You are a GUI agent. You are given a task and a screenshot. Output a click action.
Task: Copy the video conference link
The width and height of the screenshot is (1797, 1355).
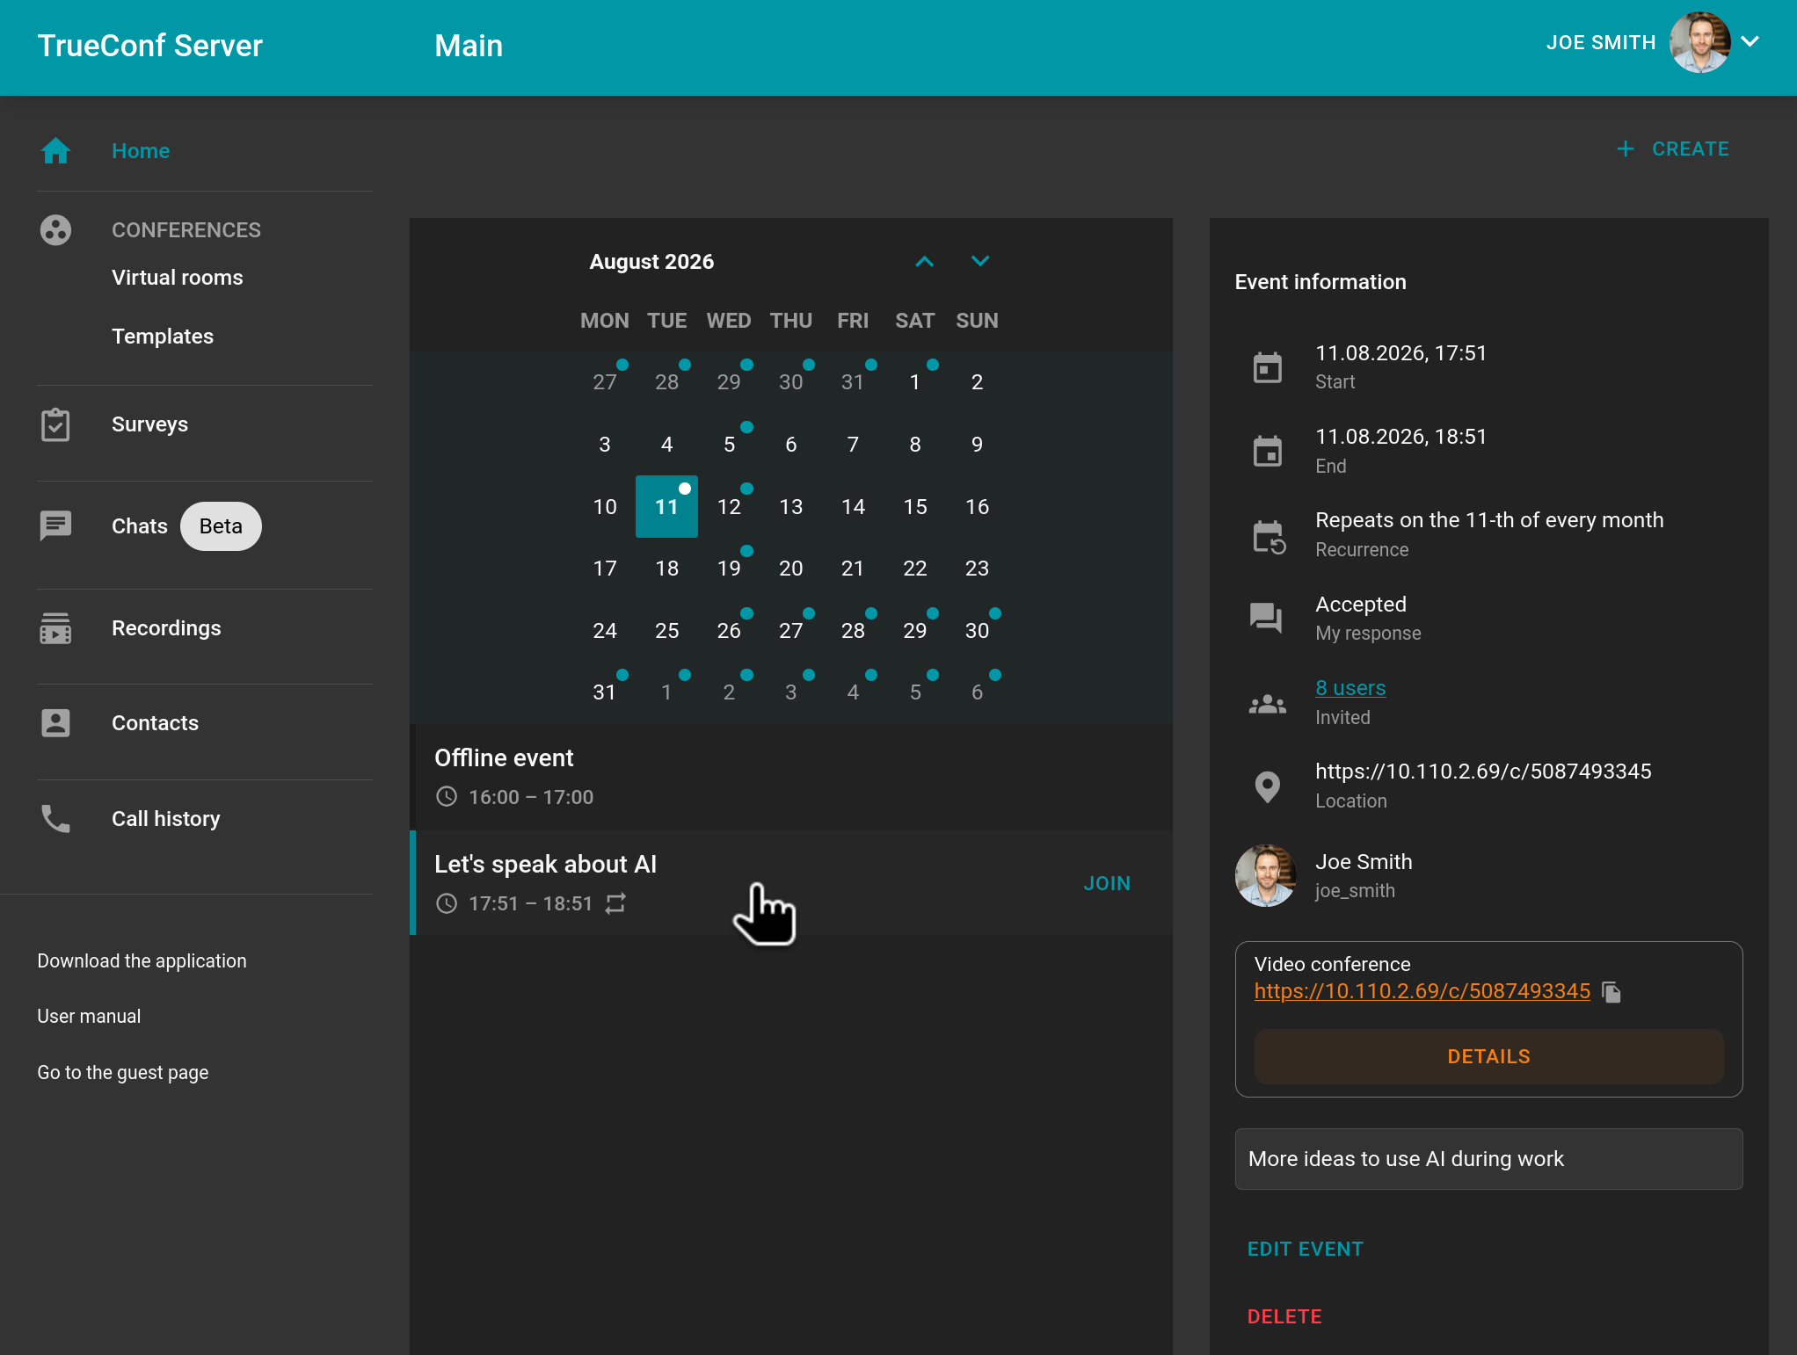pos(1611,992)
